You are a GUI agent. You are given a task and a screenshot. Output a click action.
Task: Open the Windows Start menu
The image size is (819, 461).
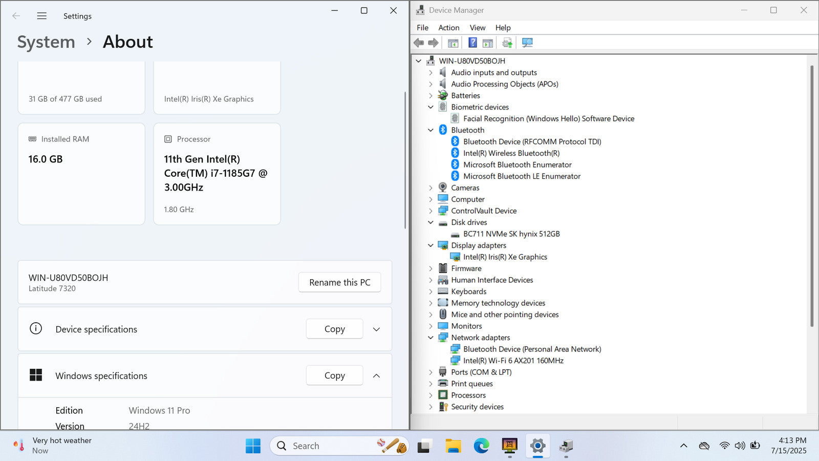click(x=253, y=446)
